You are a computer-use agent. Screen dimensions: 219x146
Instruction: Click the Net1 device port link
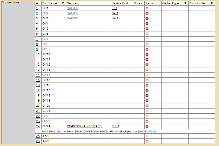click(115, 13)
